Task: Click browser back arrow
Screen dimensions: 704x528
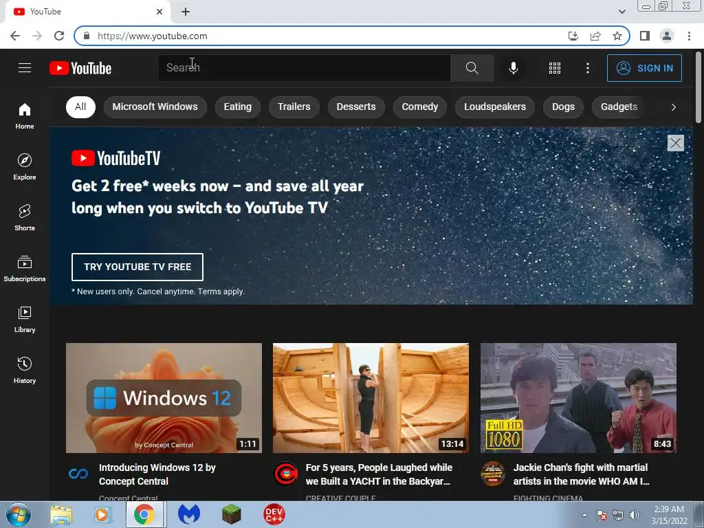Action: (x=15, y=36)
